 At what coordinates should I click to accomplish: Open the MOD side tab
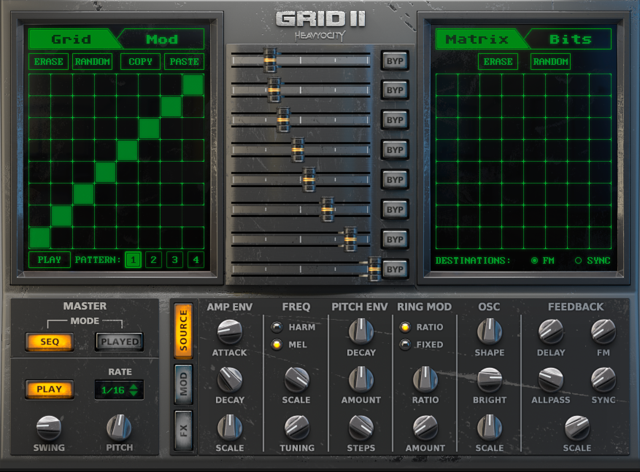[x=184, y=384]
